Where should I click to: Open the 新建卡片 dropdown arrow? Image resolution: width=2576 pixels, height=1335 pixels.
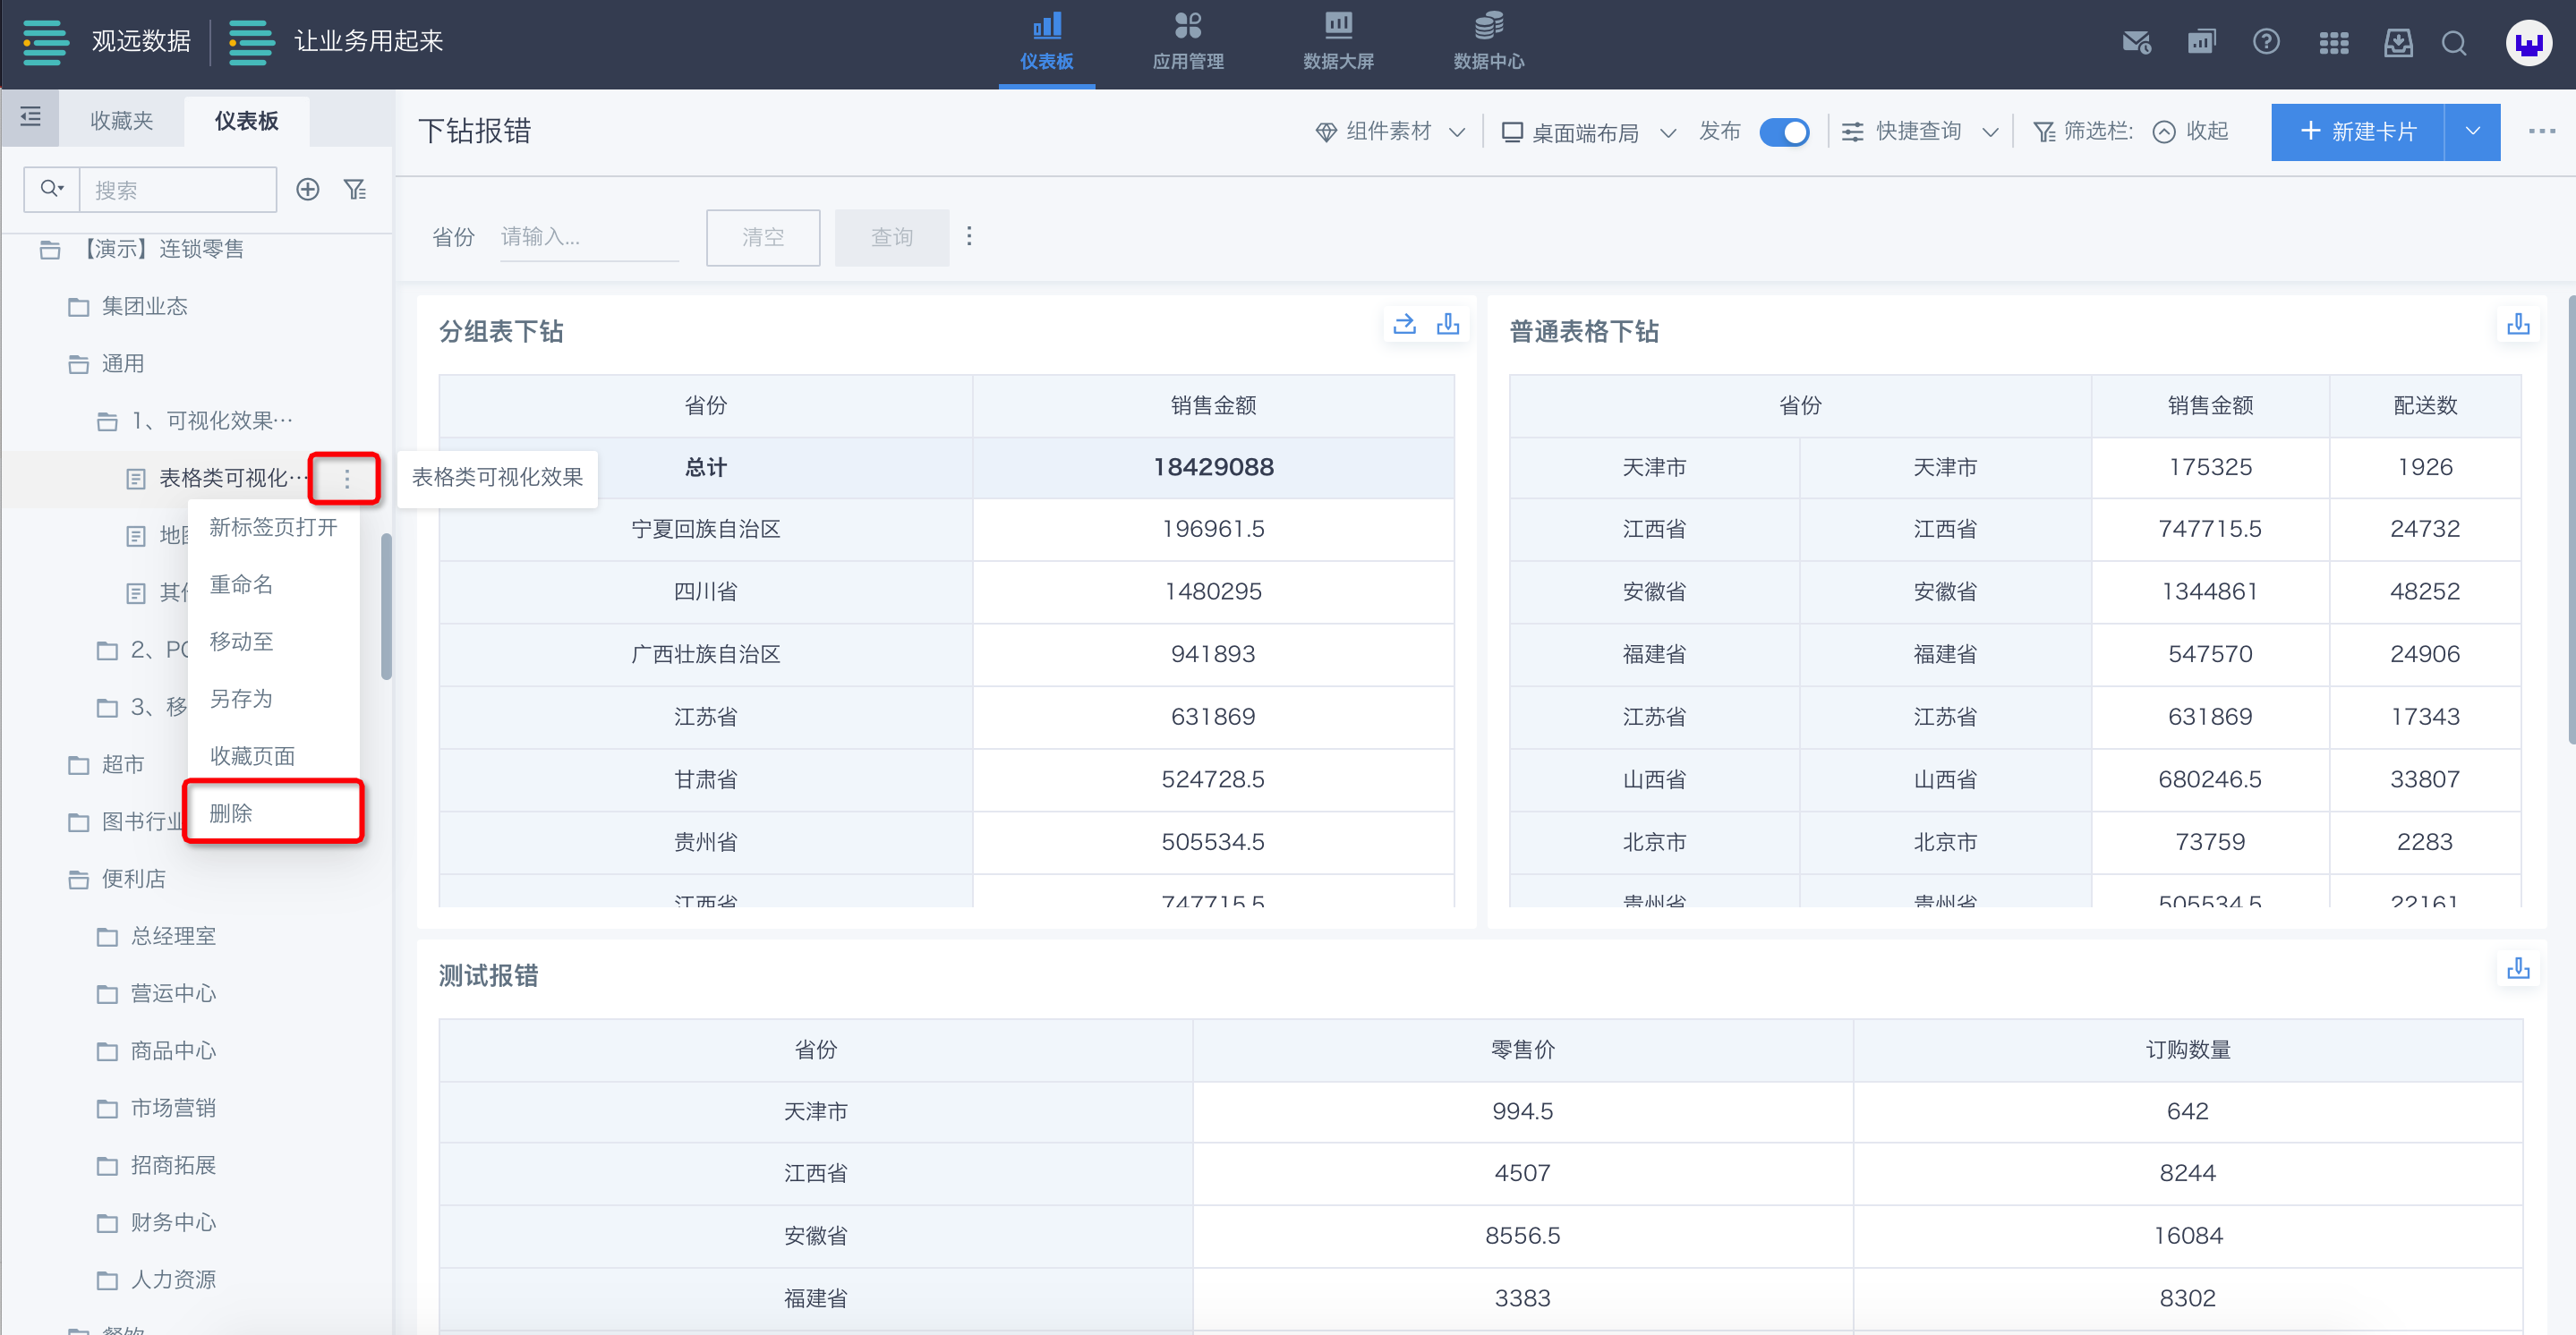pyautogui.click(x=2472, y=132)
